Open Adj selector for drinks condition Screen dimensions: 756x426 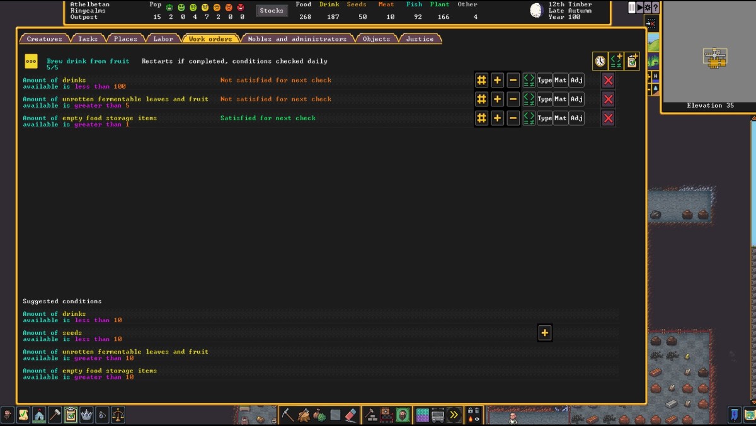[576, 81]
